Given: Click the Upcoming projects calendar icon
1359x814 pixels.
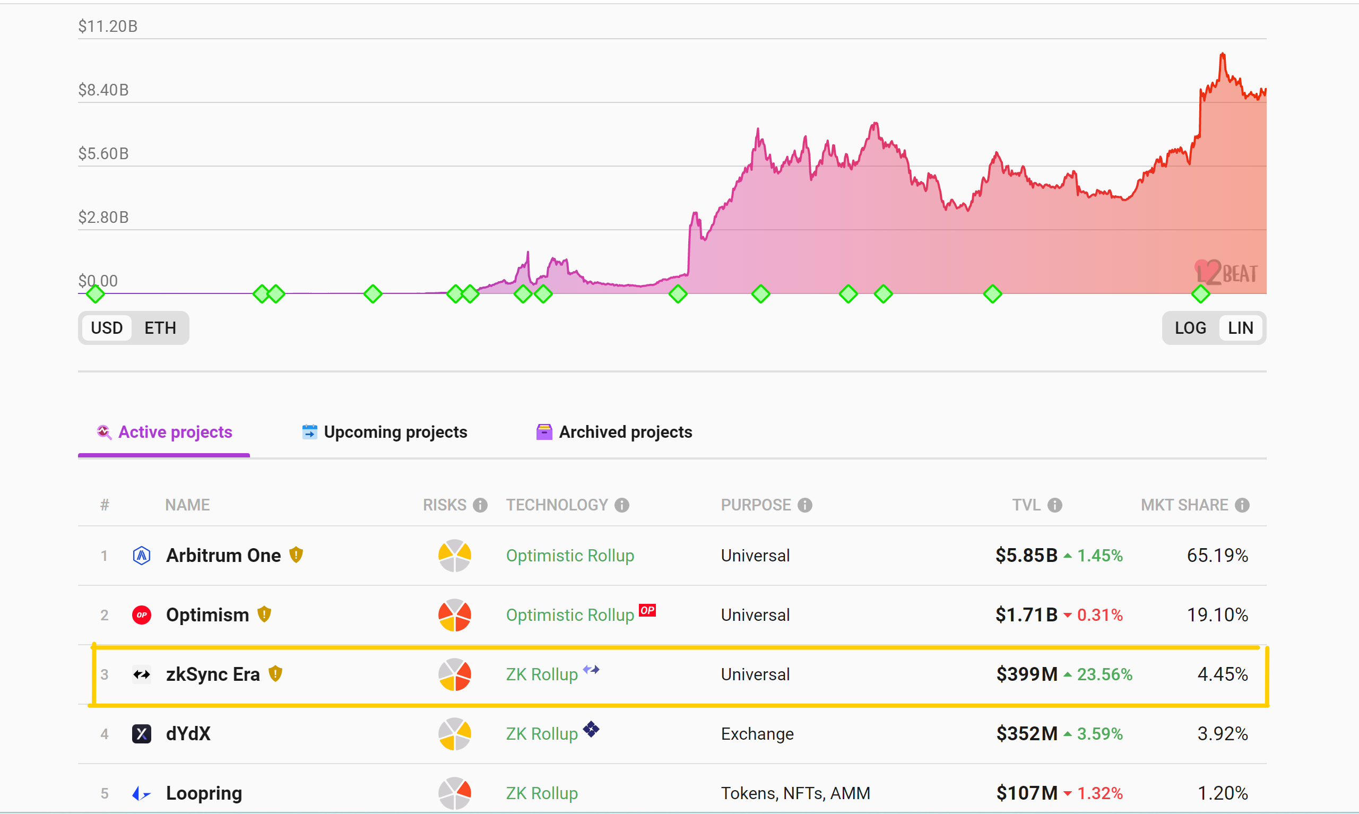Looking at the screenshot, I should coord(310,432).
